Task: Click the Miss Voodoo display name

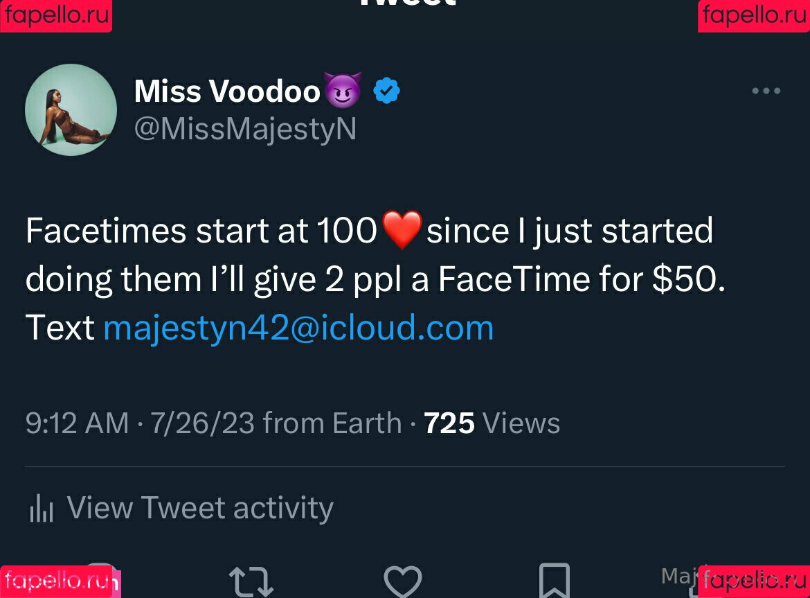Action: pyautogui.click(x=227, y=91)
